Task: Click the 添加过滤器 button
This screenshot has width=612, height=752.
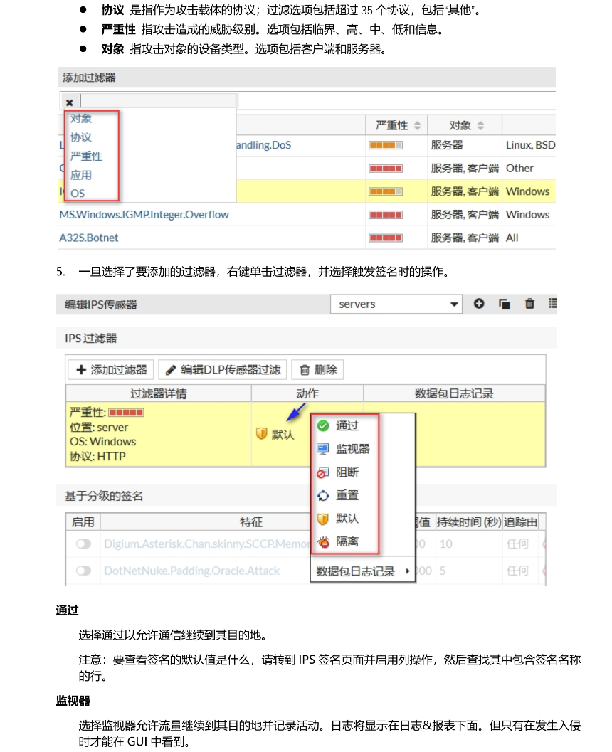Action: click(111, 370)
